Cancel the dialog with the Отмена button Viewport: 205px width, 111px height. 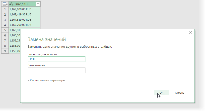pyautogui.click(x=180, y=93)
